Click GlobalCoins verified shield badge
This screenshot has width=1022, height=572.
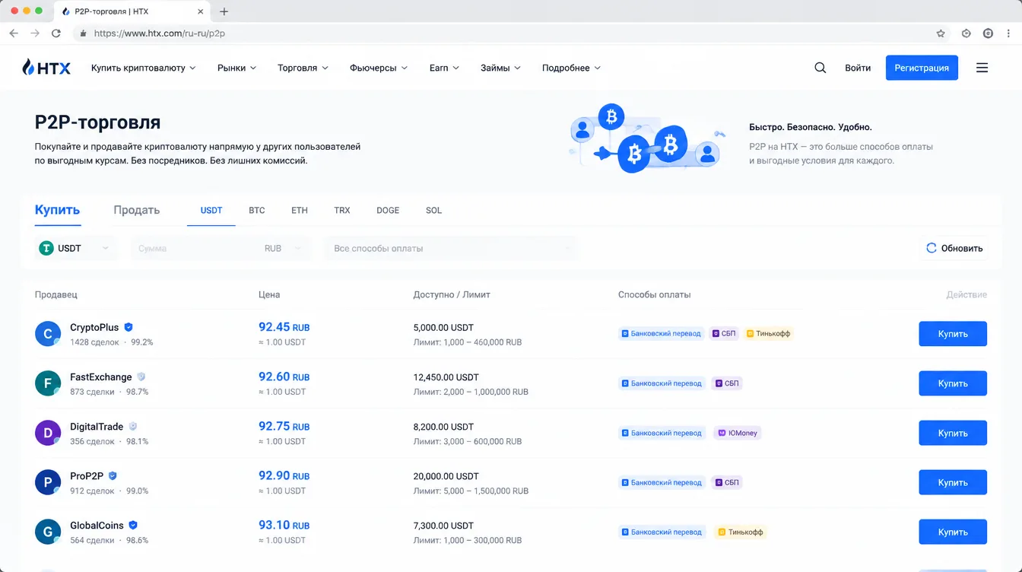(x=133, y=525)
